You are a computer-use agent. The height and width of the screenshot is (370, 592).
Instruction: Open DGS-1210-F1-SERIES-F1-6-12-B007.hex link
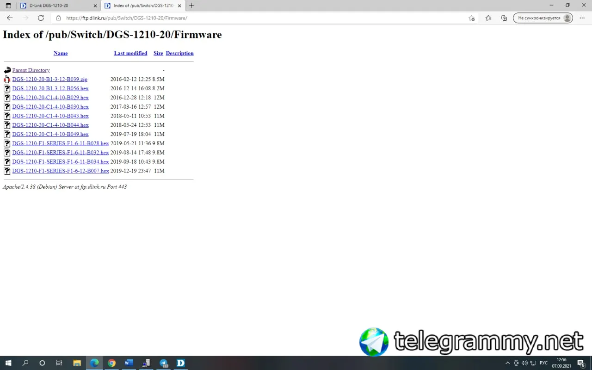(61, 171)
